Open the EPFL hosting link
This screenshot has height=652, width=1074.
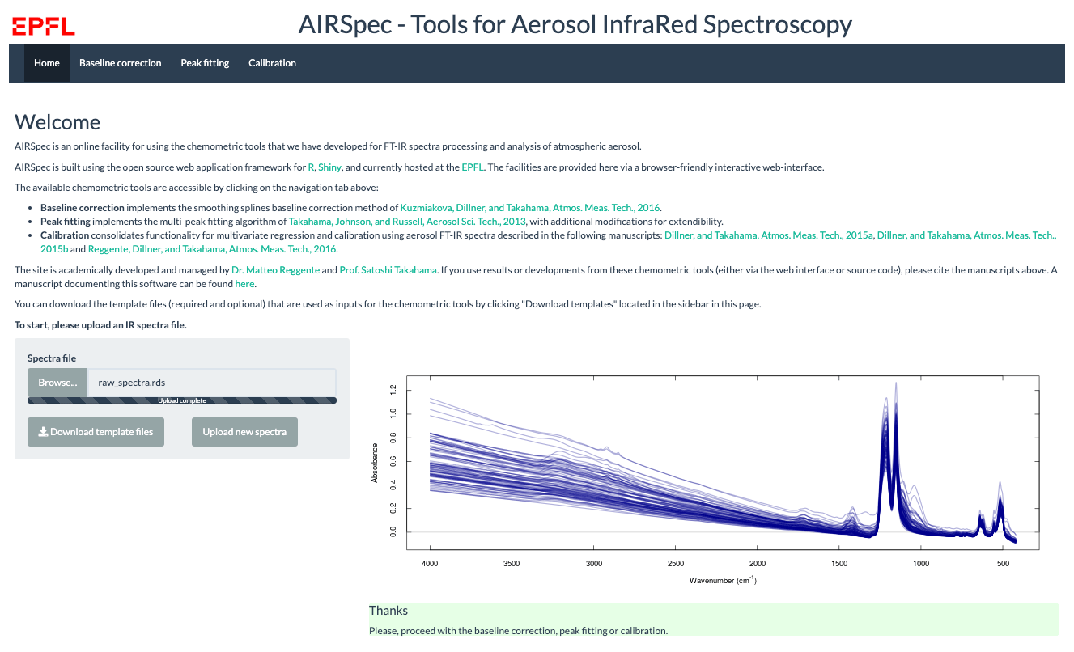pyautogui.click(x=473, y=167)
